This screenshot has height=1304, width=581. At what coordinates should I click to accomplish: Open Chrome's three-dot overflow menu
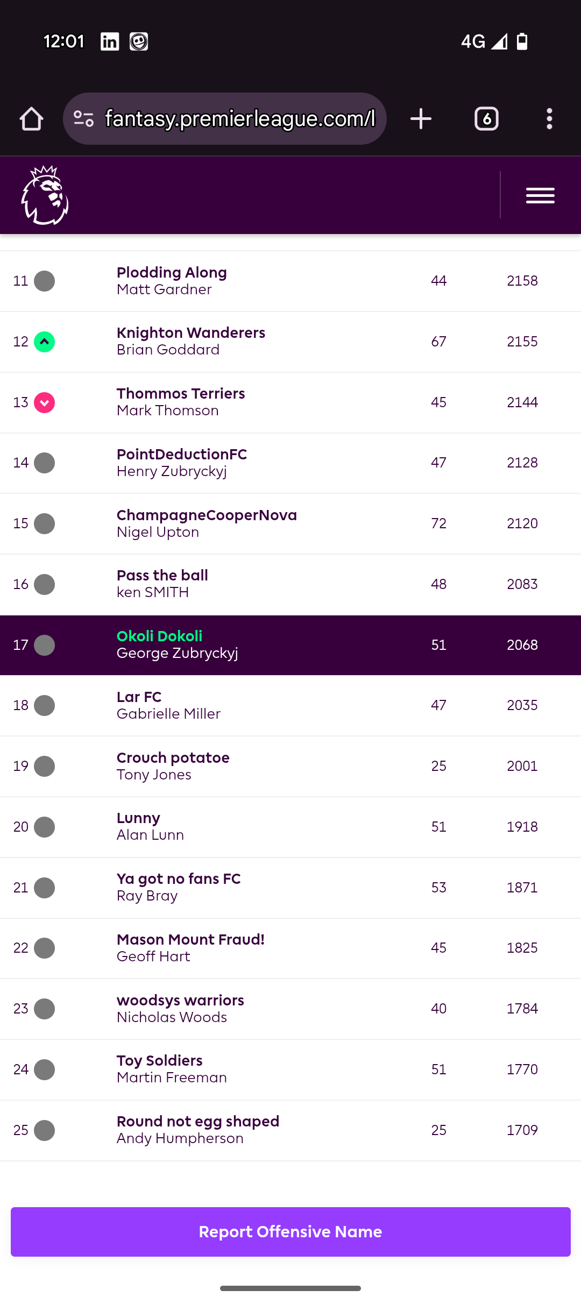(549, 119)
